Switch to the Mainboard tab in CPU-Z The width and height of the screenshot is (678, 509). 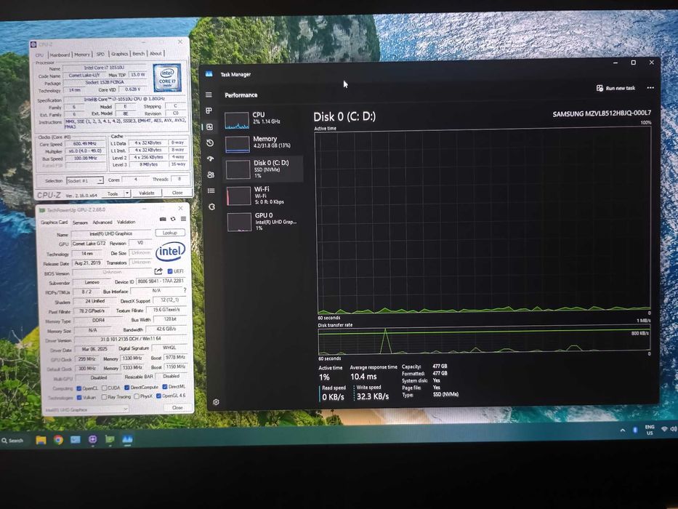(x=60, y=55)
